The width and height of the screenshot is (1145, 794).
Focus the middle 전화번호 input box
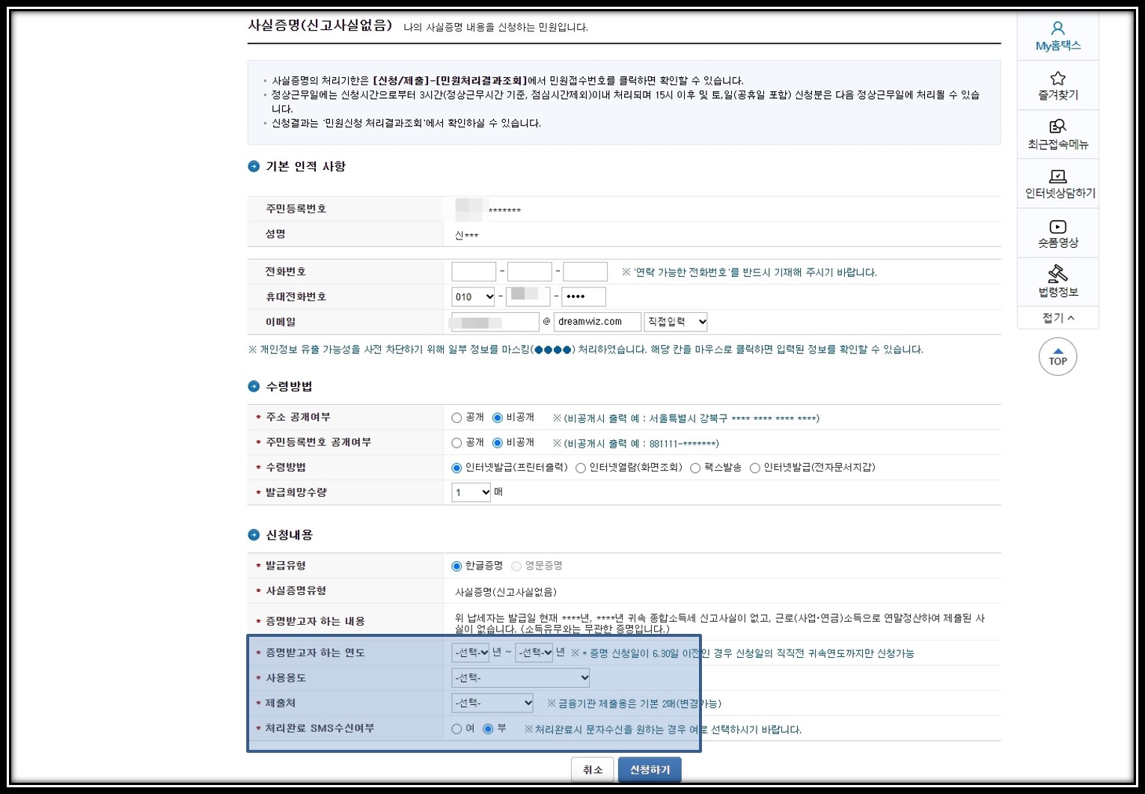(530, 272)
